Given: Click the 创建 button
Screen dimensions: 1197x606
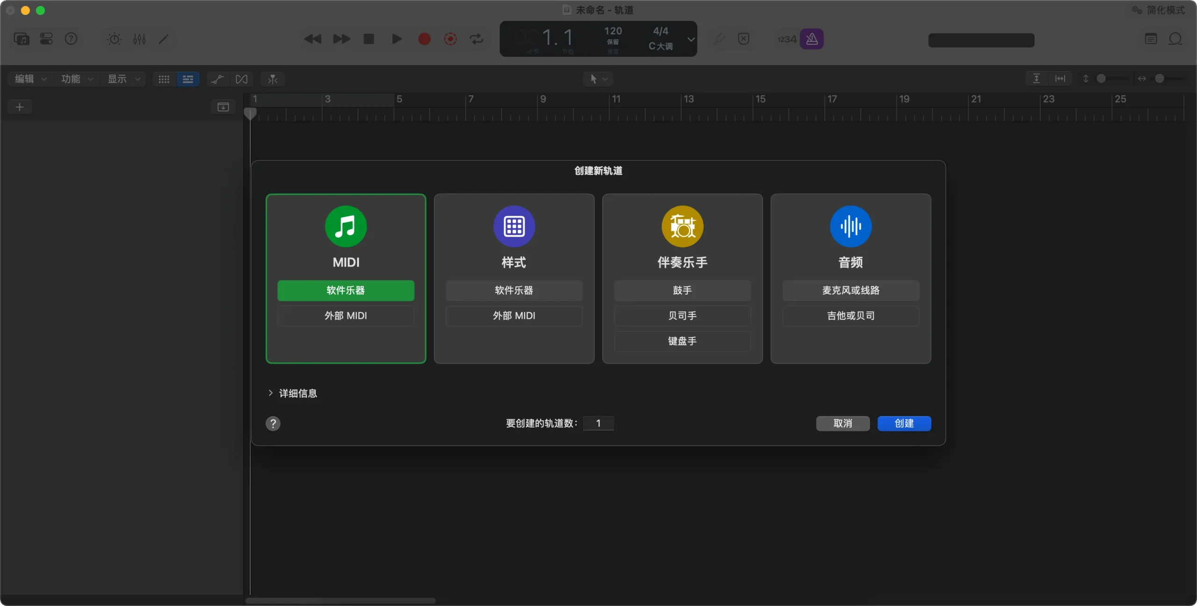Looking at the screenshot, I should pyautogui.click(x=904, y=423).
